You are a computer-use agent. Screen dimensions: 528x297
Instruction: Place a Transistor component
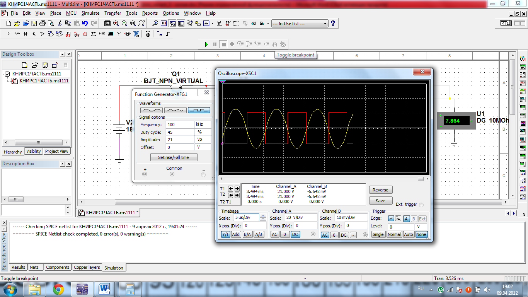(34, 34)
